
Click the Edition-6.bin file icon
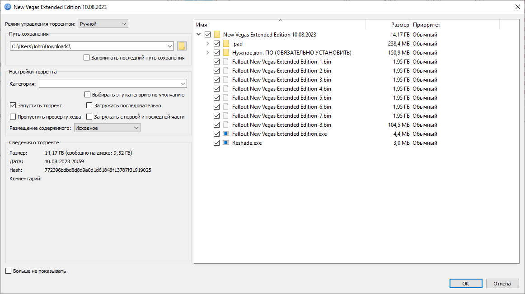click(226, 106)
